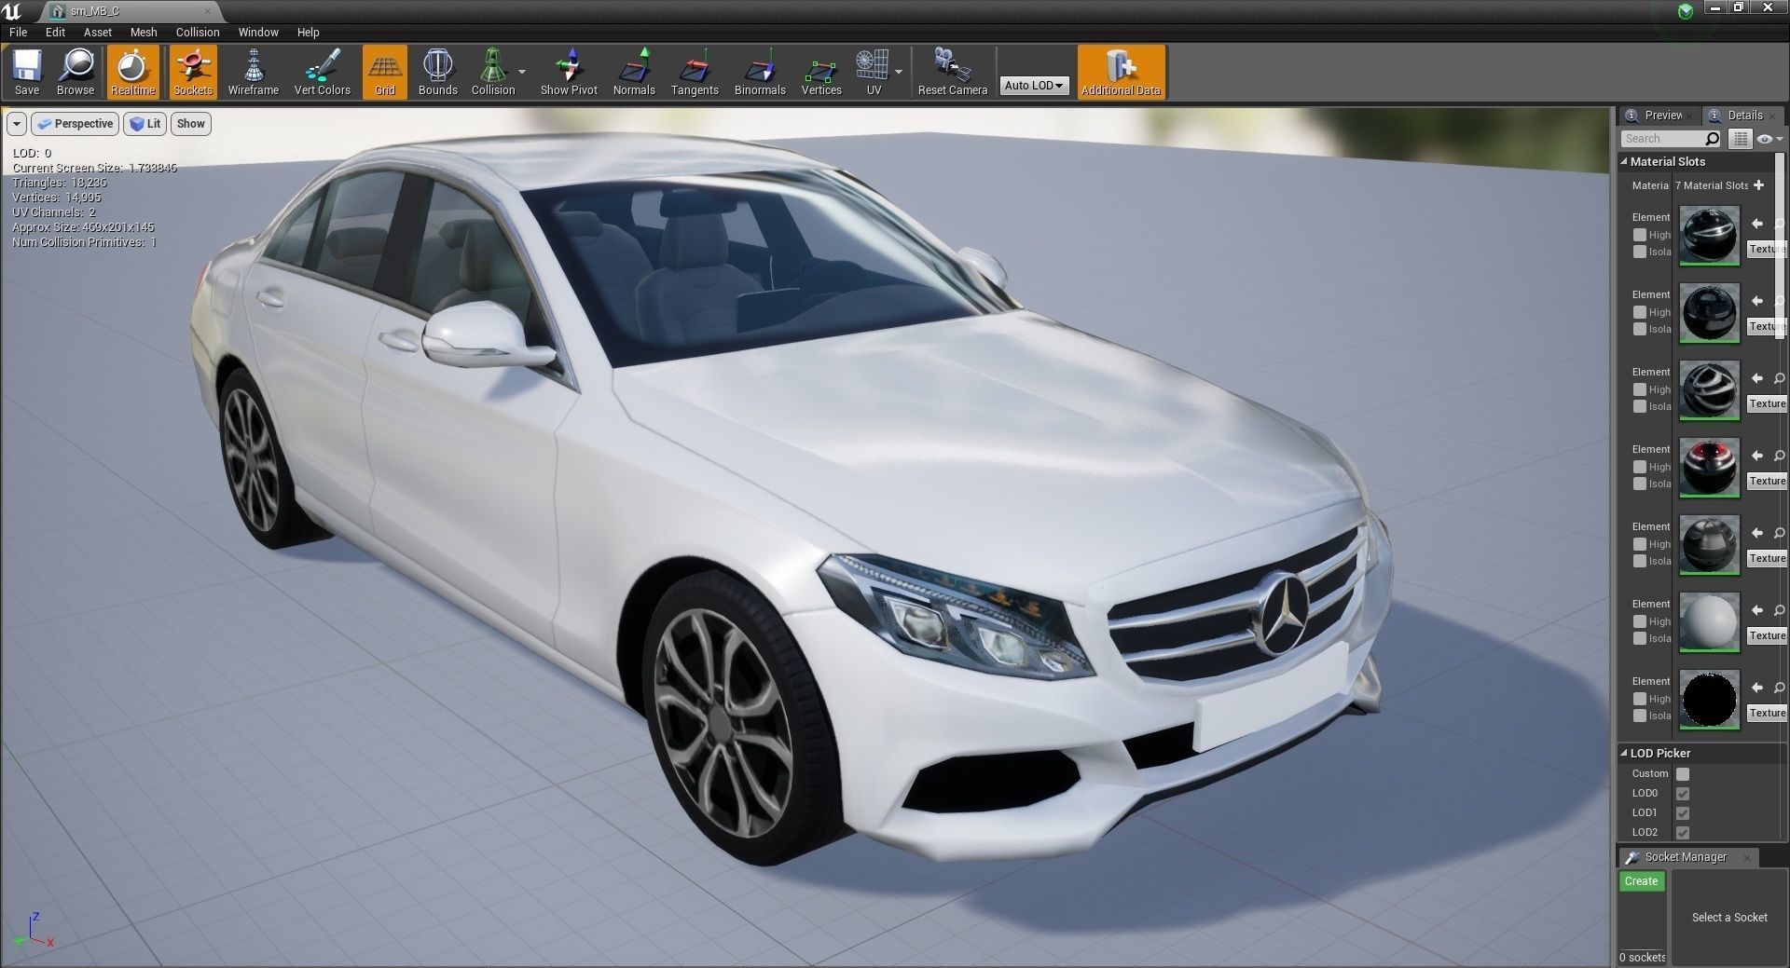1790x968 pixels.
Task: Select the sm_MB_C editor tab
Action: tap(131, 11)
